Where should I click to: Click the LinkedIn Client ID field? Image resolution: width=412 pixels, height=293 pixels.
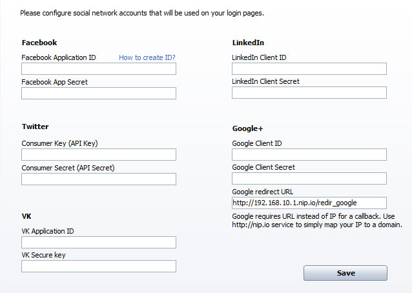pos(309,69)
